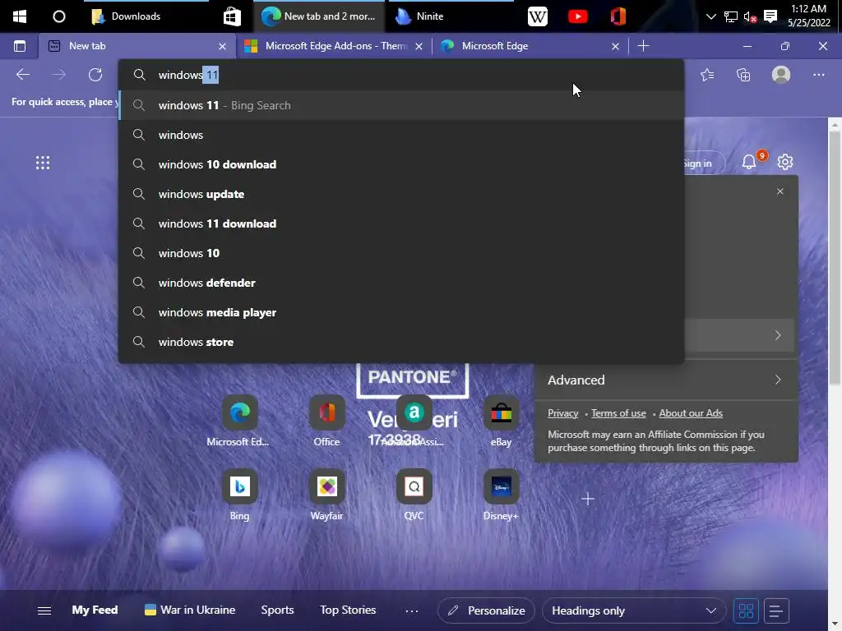
Task: Go back to the previous page
Action: point(22,75)
